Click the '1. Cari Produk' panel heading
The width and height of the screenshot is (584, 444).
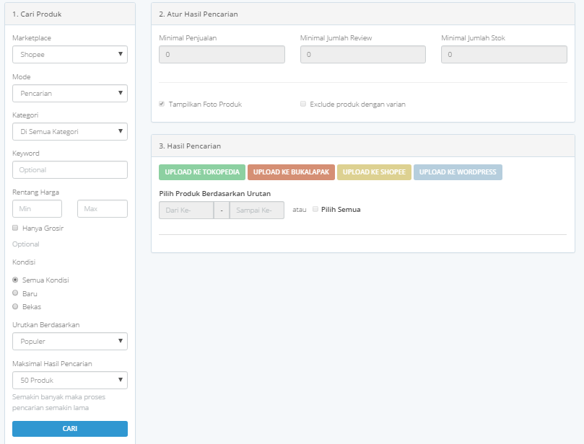click(x=37, y=14)
